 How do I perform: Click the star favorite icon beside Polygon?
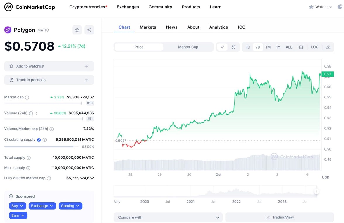[77, 30]
